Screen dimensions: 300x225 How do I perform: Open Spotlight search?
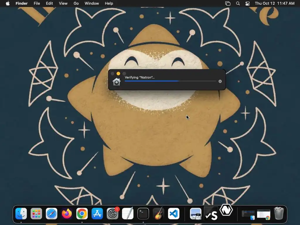238,4
